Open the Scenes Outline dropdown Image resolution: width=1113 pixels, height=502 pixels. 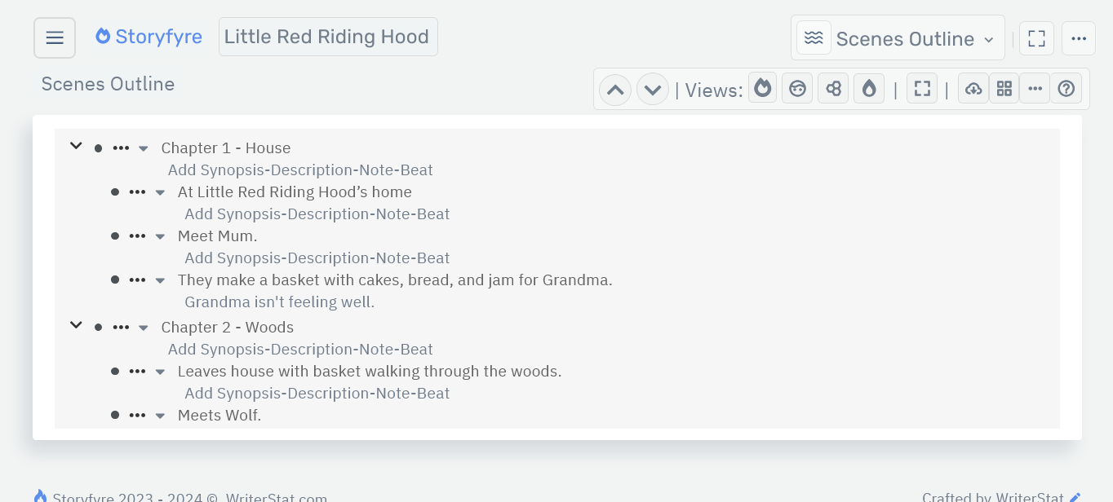click(x=906, y=37)
